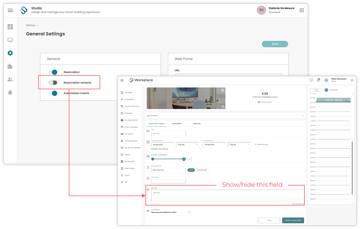Open the puzzle-piece integrations icon in Studio sidebar
360x229 pixels.
pyautogui.click(x=10, y=66)
